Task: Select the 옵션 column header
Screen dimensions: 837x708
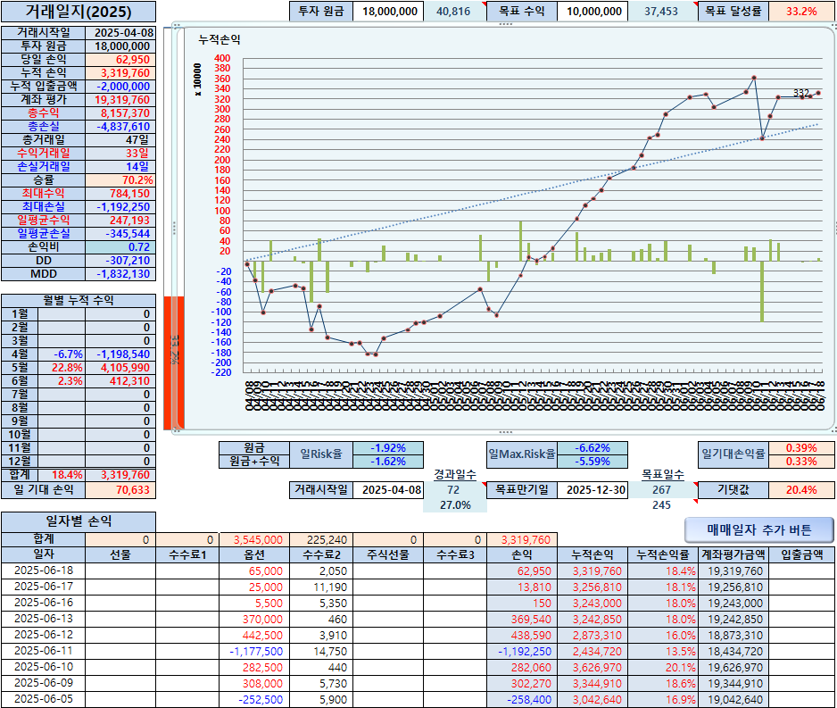Action: coord(253,555)
